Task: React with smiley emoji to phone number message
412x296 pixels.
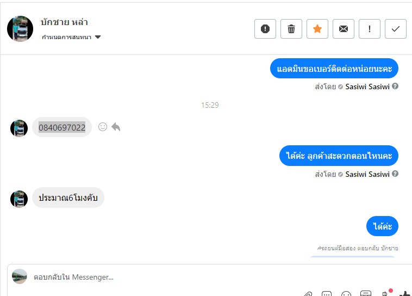Action: coord(103,127)
